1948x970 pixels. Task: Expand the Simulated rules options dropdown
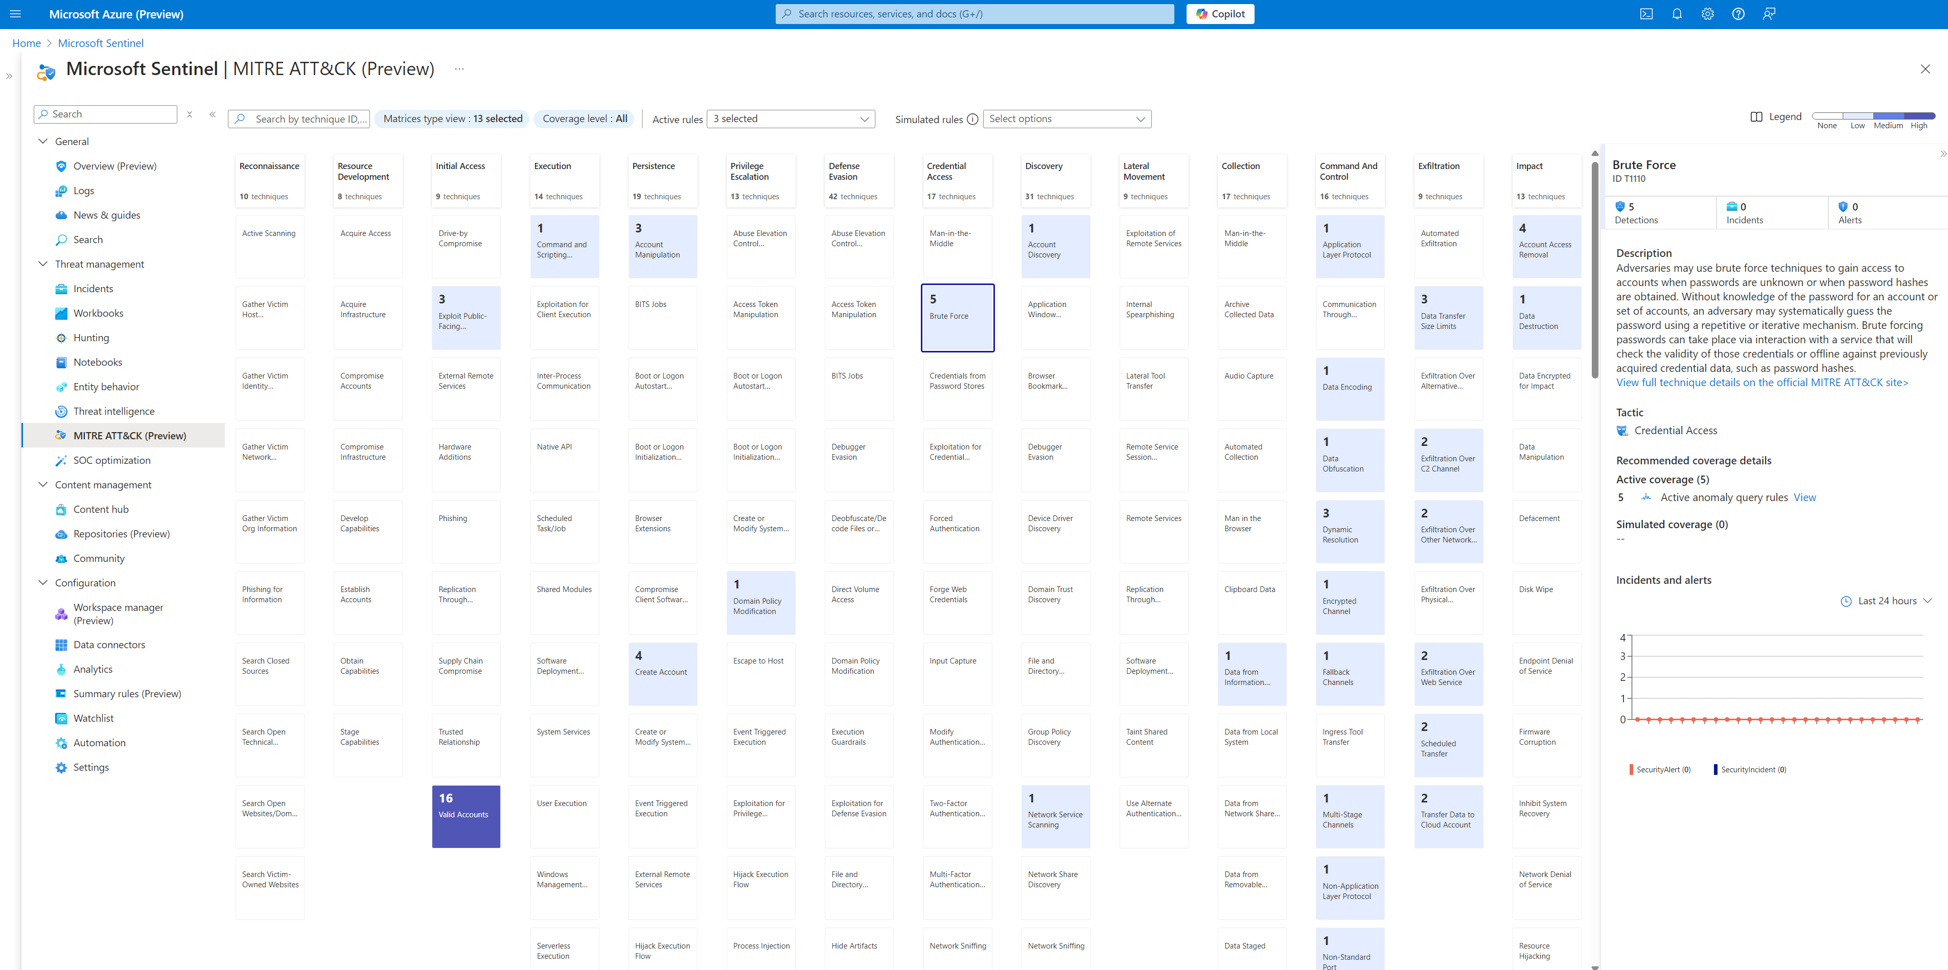(x=1063, y=118)
